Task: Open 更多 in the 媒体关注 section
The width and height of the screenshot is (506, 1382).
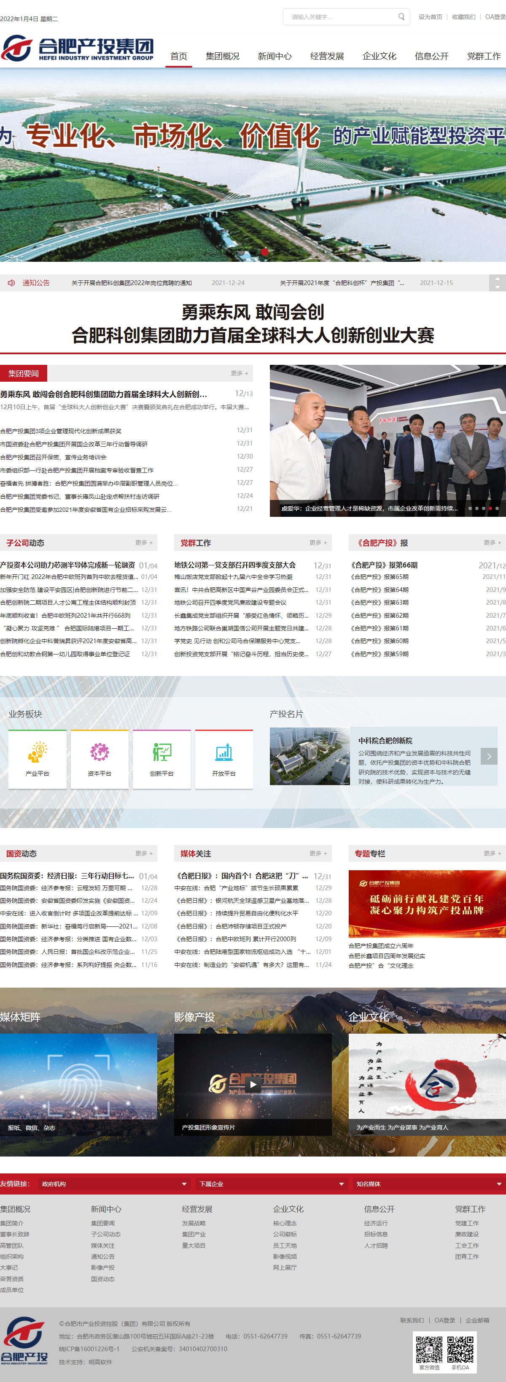Action: pyautogui.click(x=318, y=853)
